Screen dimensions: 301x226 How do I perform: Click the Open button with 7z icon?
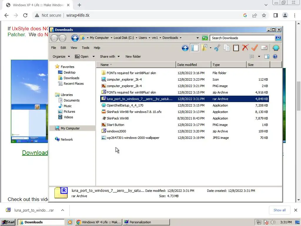pos(82,56)
